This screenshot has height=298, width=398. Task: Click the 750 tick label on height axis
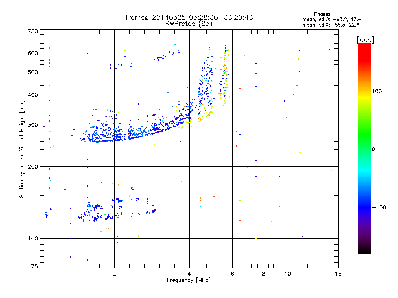click(x=33, y=31)
